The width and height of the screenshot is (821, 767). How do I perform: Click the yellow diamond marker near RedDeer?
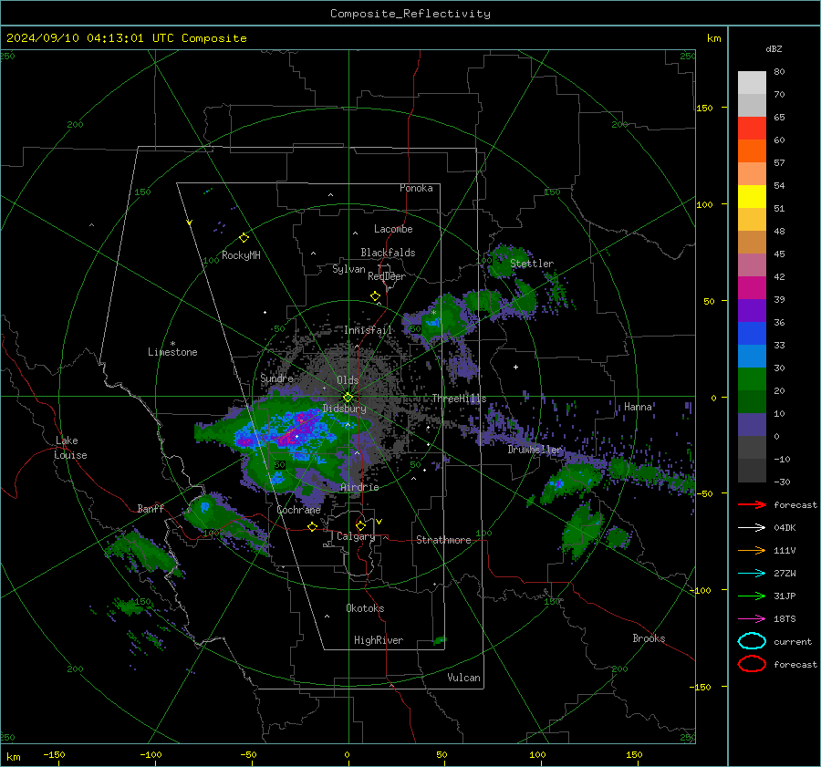[x=375, y=296]
